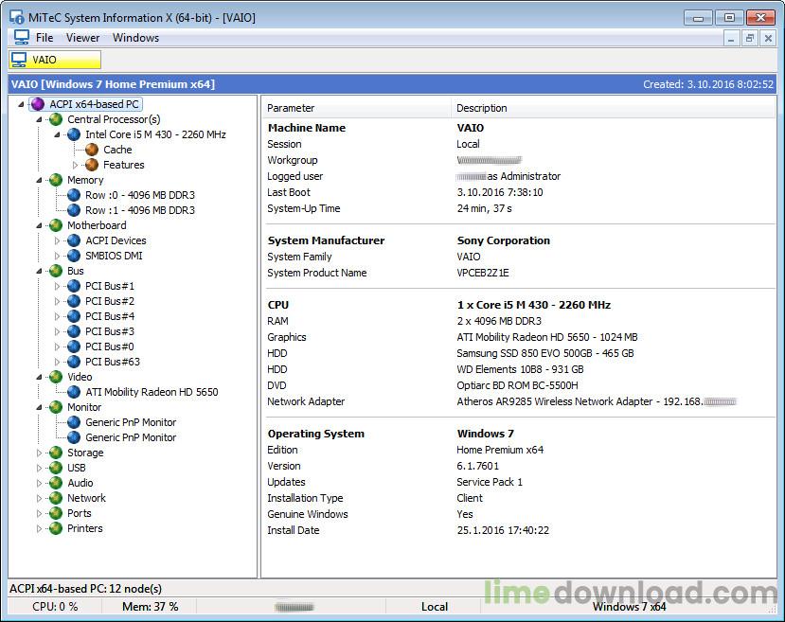Click the Parameter column header
This screenshot has width=785, height=622.
tap(292, 108)
